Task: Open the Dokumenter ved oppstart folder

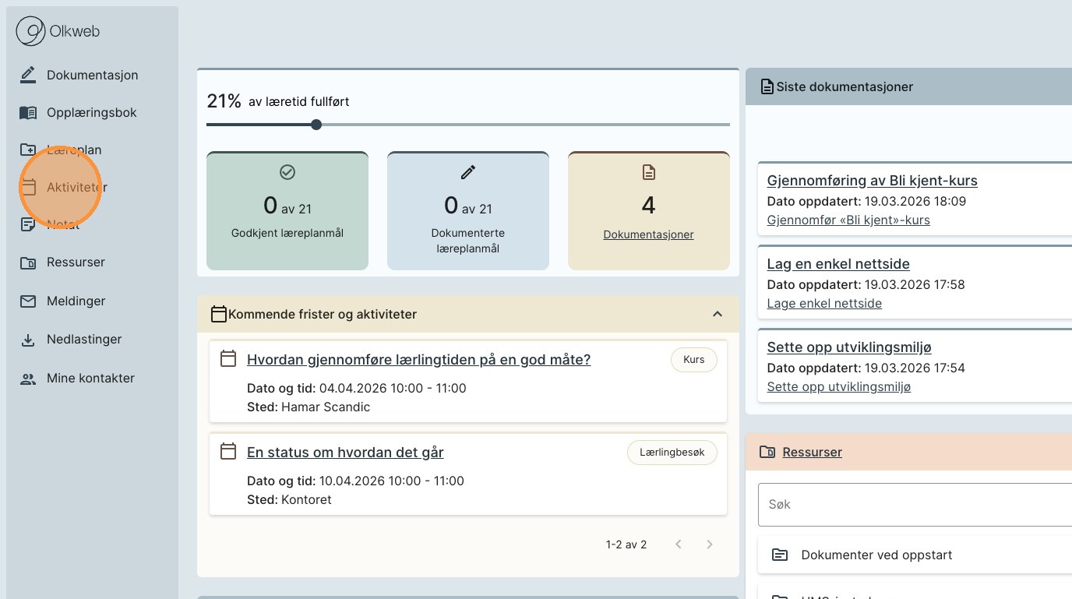Action: pos(876,555)
